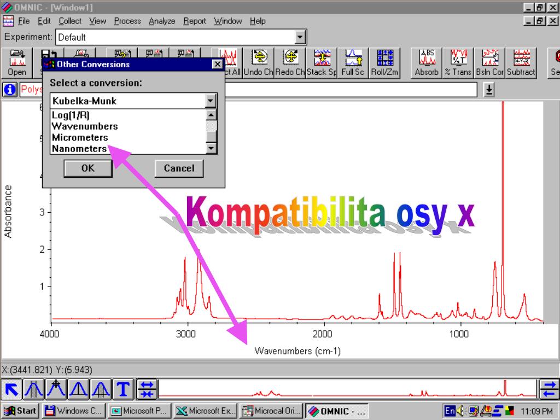The image size is (560, 420).
Task: Click the Stack Sp toolbar button
Action: 322,63
